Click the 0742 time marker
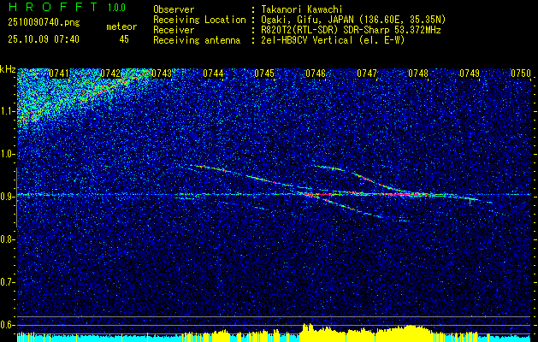The height and width of the screenshot is (342, 538). coord(110,74)
